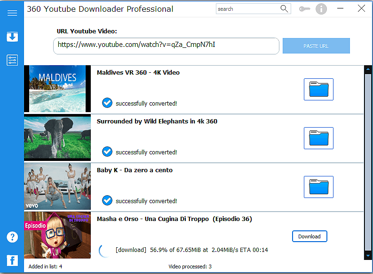Open the downloads section icon in sidebar
373x274 pixels.
(12, 37)
